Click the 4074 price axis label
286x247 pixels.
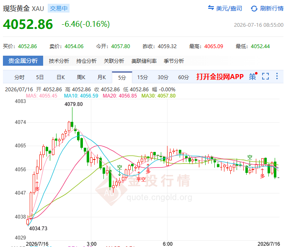pyautogui.click(x=21, y=122)
